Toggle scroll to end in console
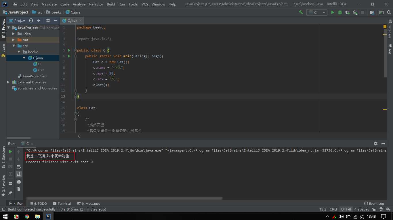Screen dimensions: 393x220 pyautogui.click(x=19, y=174)
